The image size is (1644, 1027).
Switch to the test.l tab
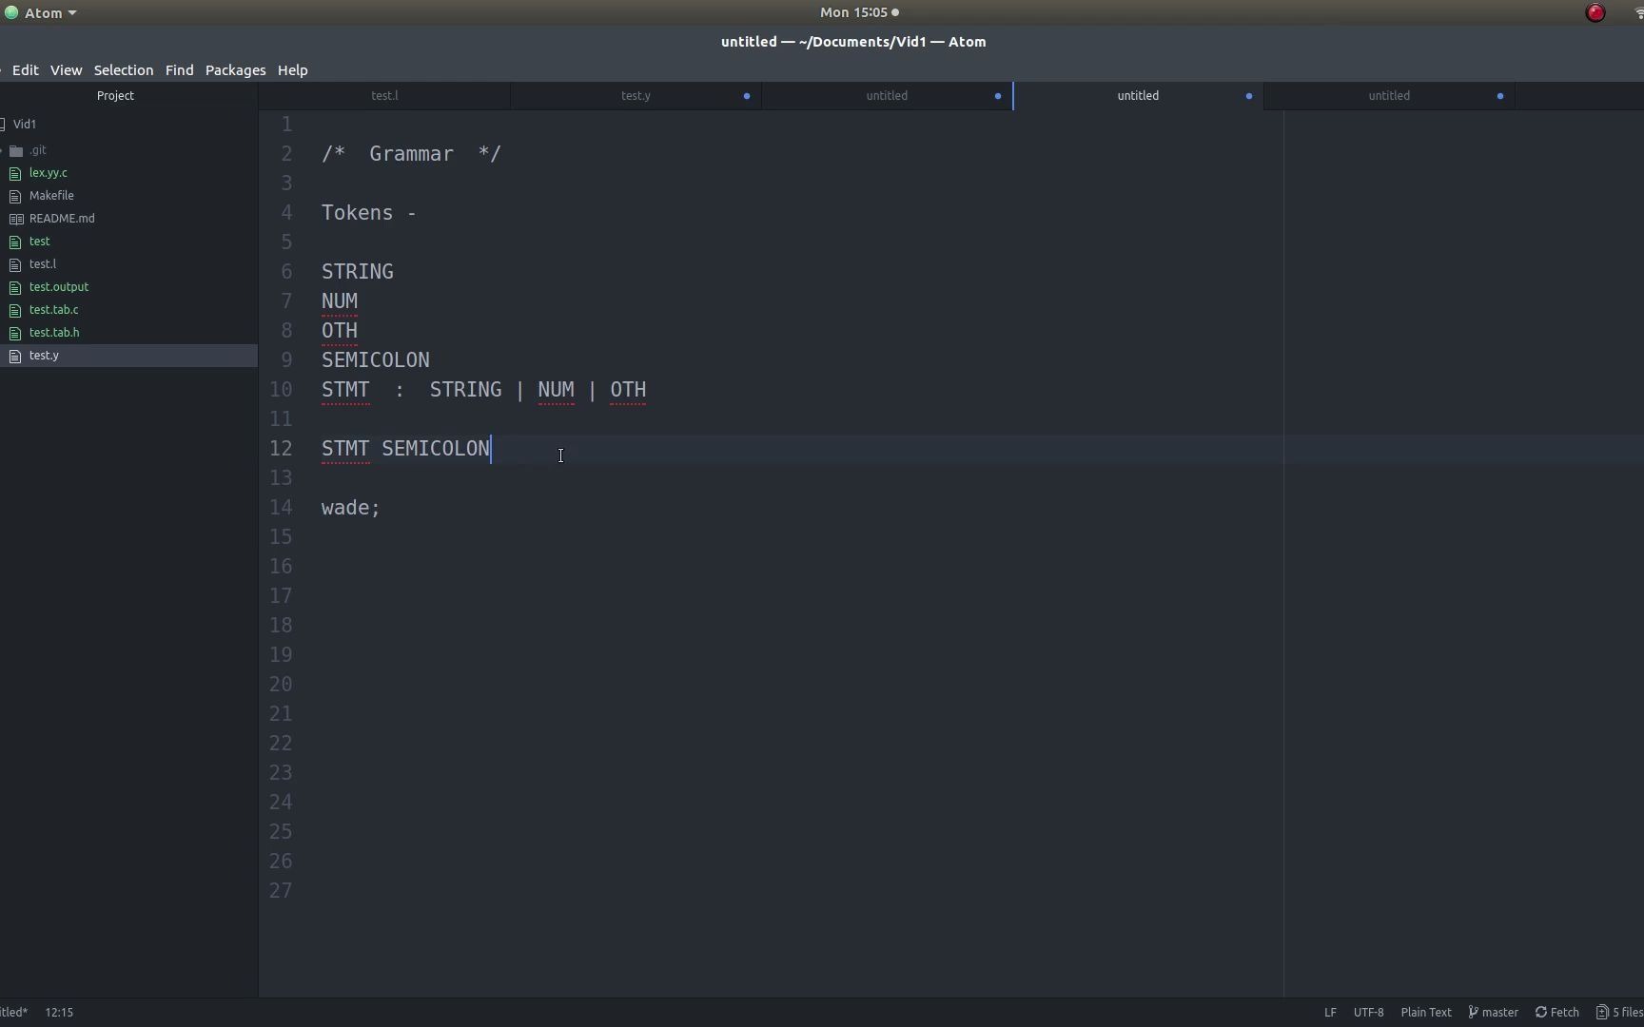pyautogui.click(x=384, y=96)
